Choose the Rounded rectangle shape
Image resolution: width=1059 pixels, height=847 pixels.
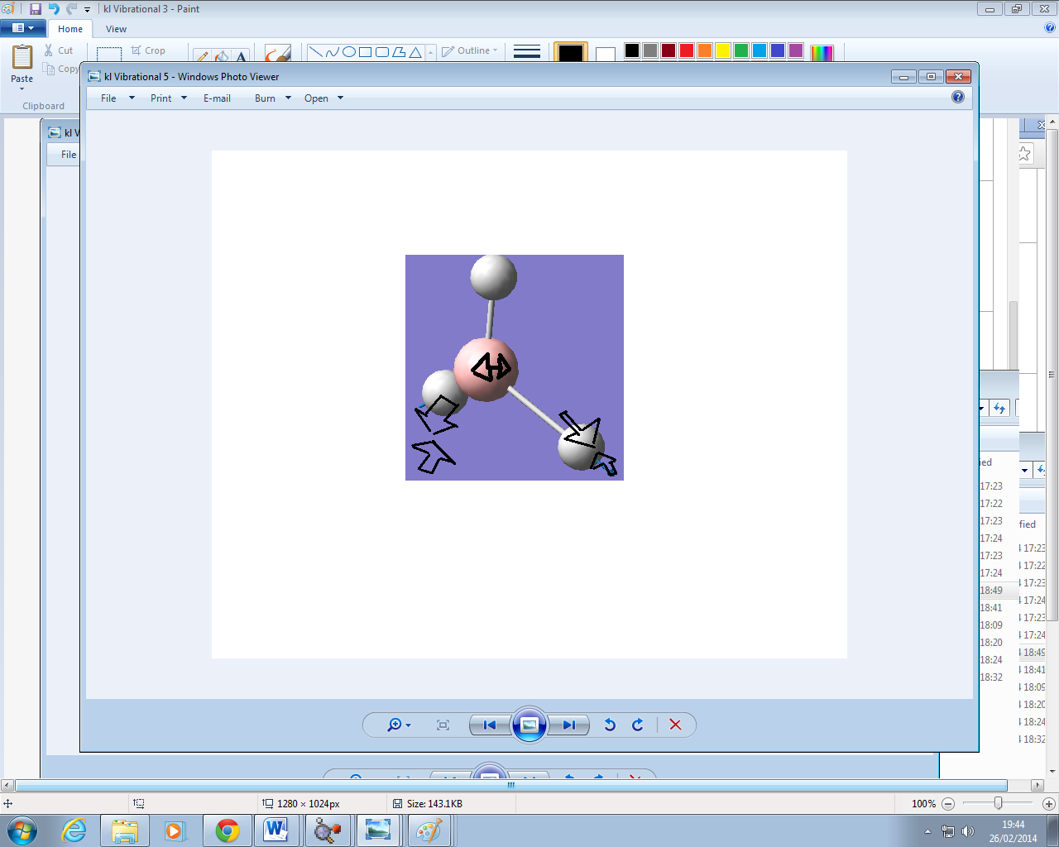tap(381, 52)
